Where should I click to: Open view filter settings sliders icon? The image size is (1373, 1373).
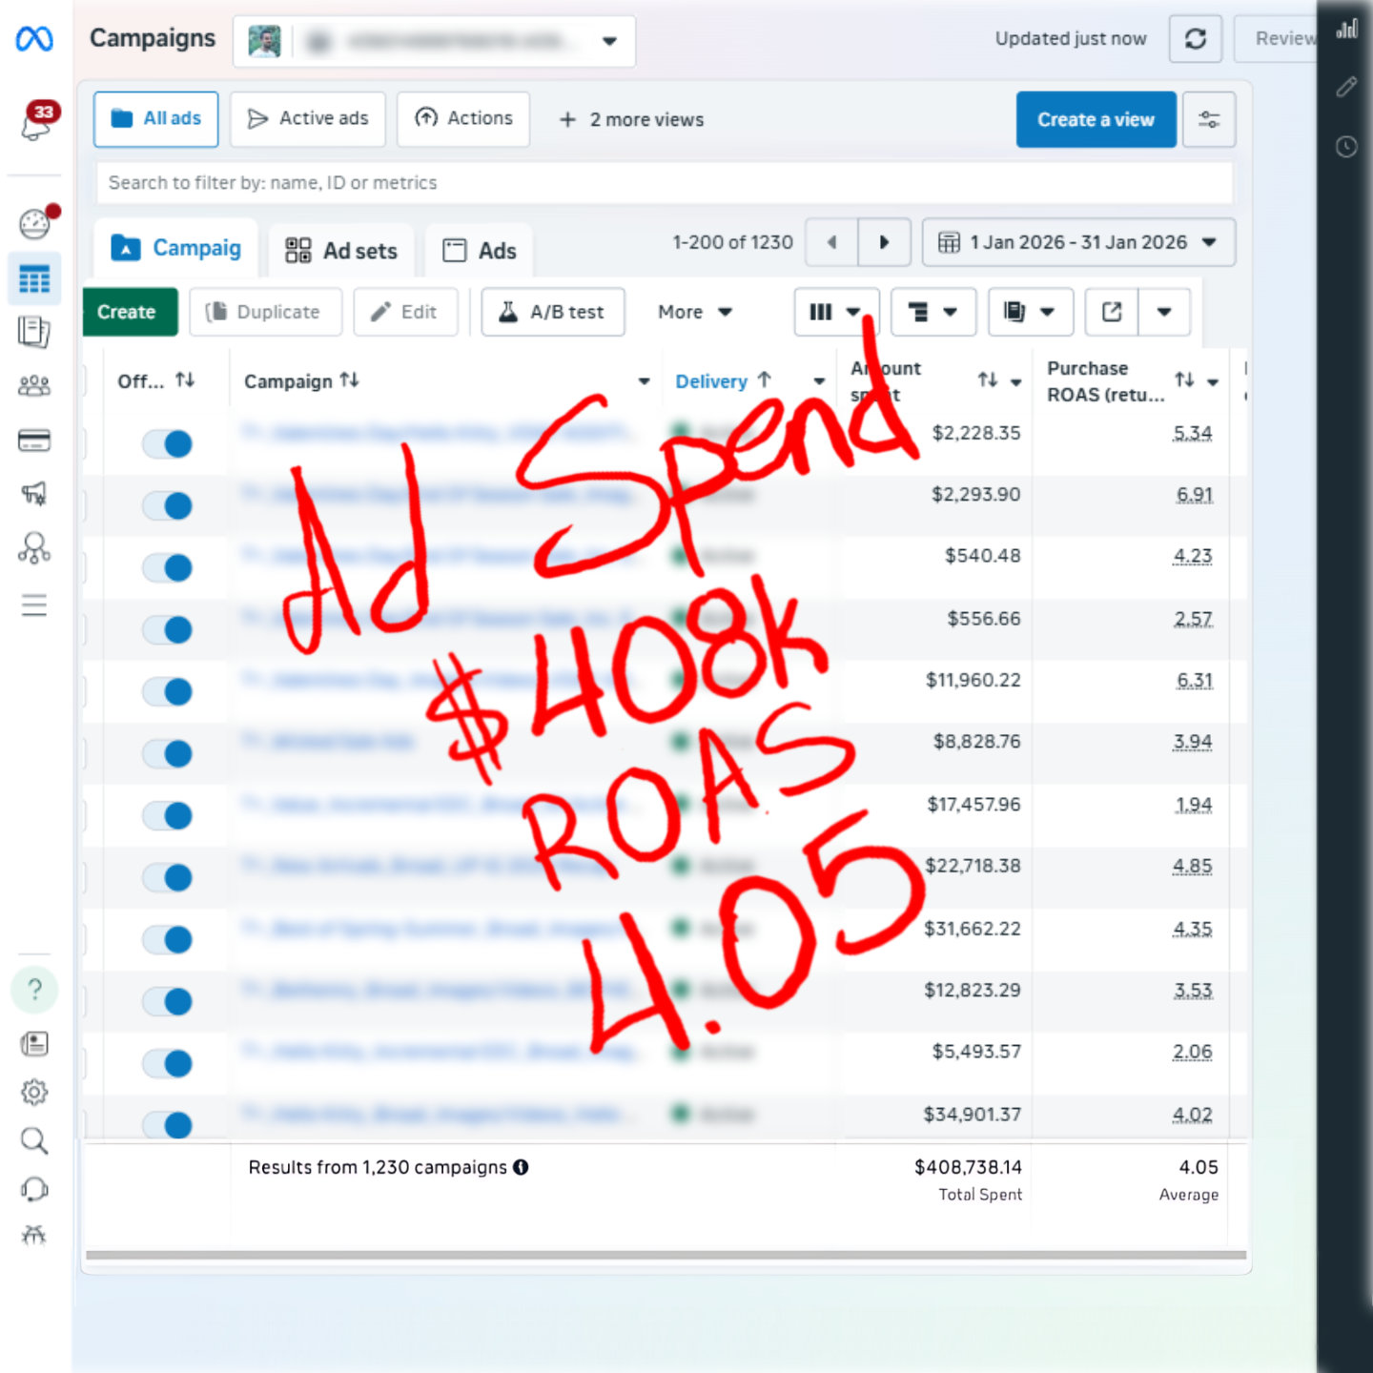(x=1209, y=119)
